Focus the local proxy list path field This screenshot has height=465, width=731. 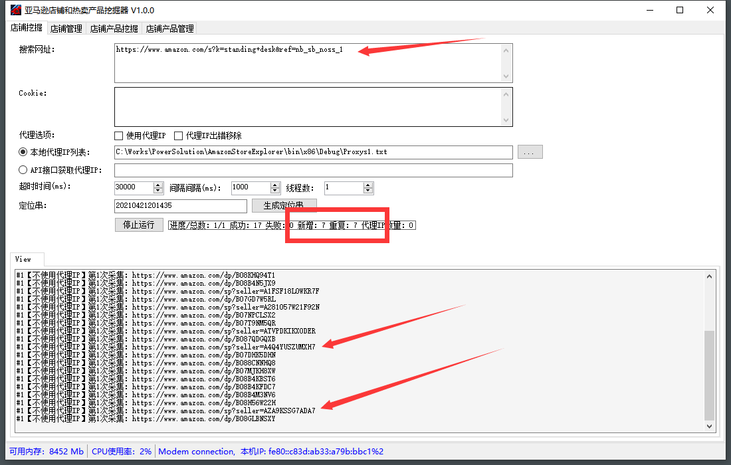pos(313,152)
